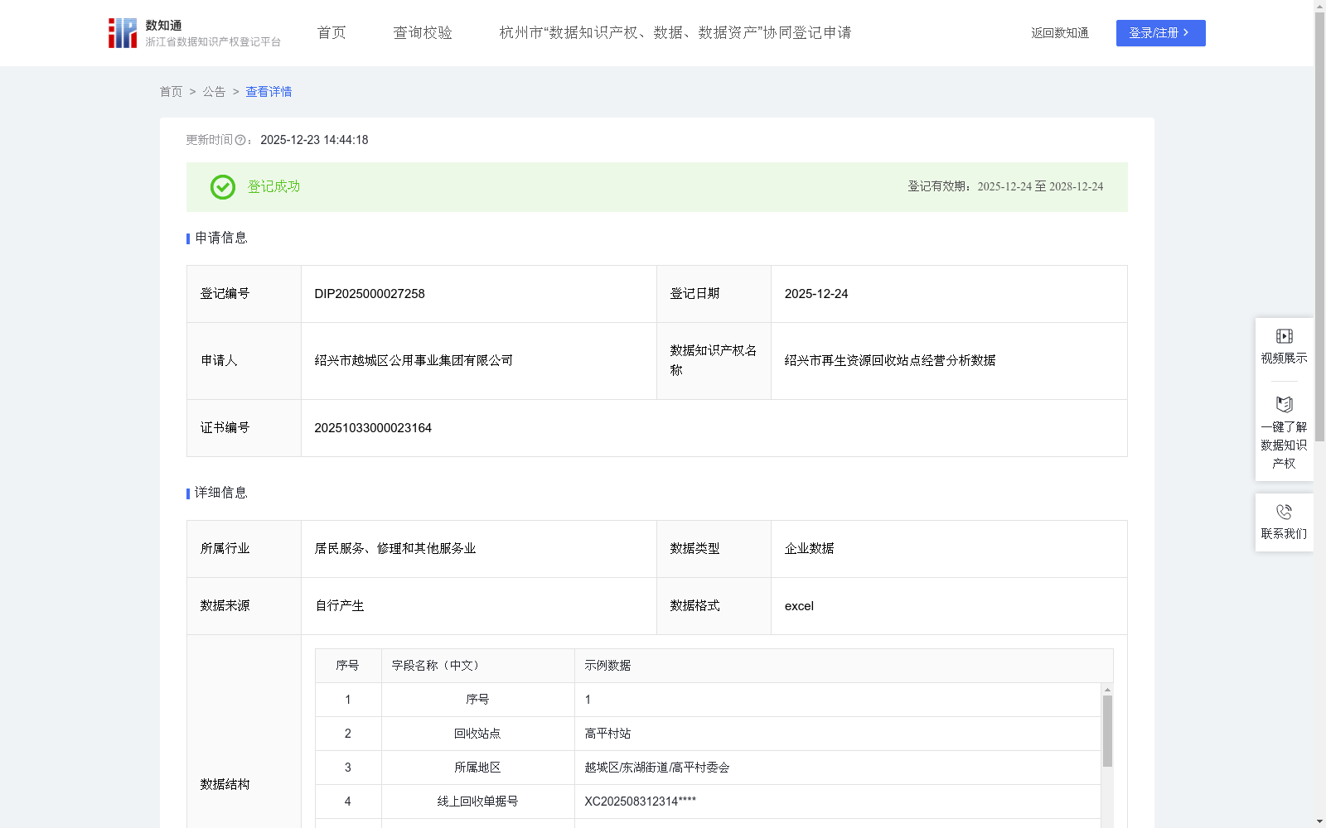Go to 公告 in the breadcrumb
The width and height of the screenshot is (1326, 828).
pos(214,92)
